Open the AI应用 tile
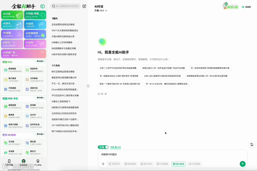The width and height of the screenshot is (257, 171). tap(35, 44)
